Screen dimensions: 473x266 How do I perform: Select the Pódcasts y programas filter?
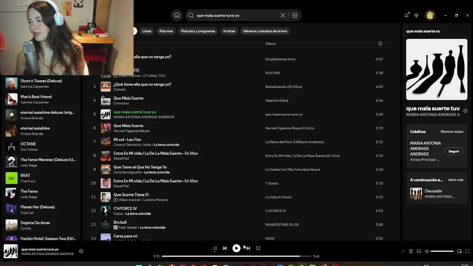point(198,31)
